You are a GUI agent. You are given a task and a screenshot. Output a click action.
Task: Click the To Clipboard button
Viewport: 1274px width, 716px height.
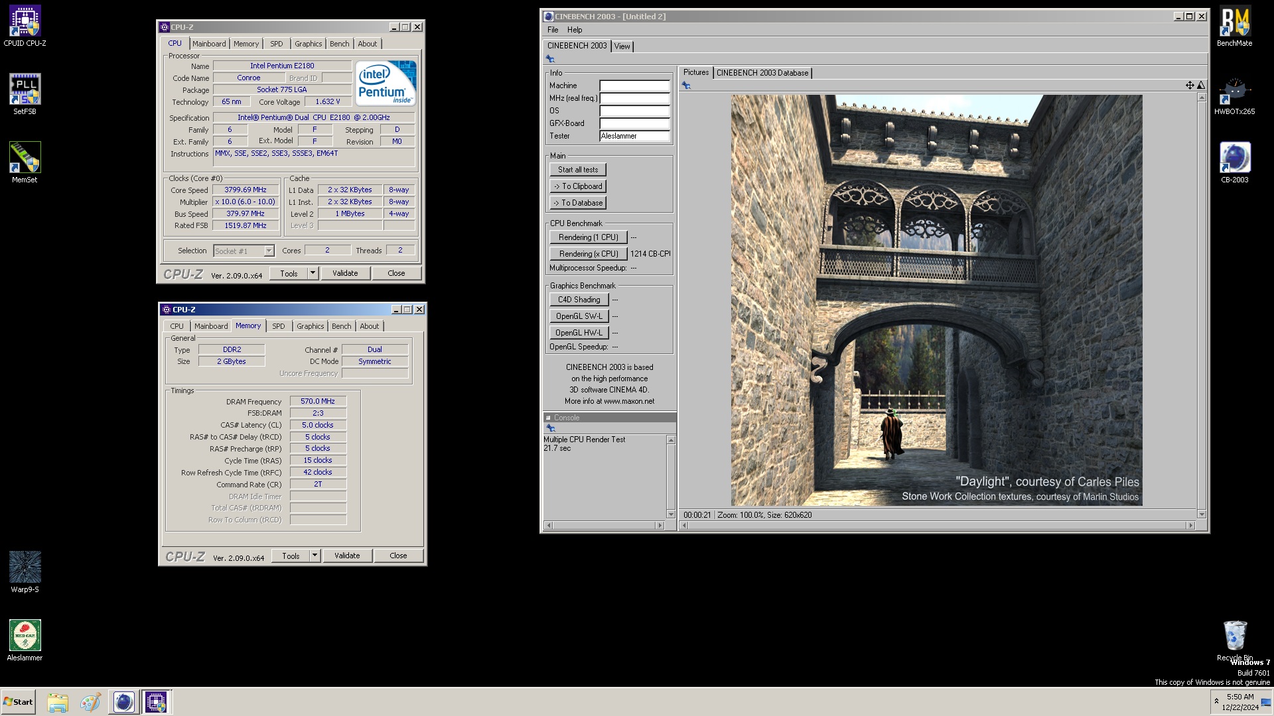click(578, 186)
